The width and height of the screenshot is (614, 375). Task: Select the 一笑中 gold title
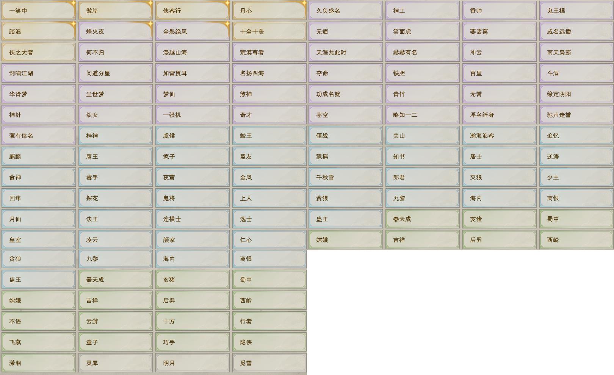[x=38, y=11]
